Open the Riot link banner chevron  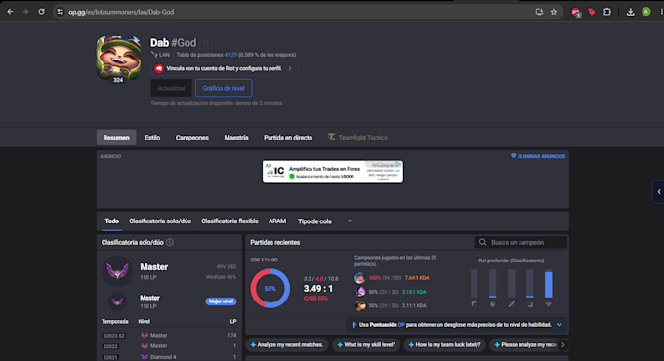[290, 68]
